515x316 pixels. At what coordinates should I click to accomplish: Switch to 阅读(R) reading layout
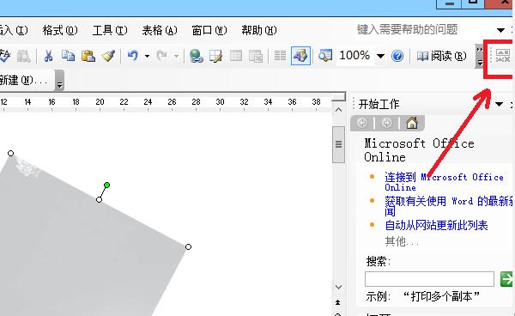coord(441,56)
